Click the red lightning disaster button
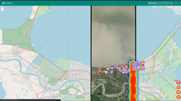Image resolution: width=181 pixels, height=101 pixels. 178,83
